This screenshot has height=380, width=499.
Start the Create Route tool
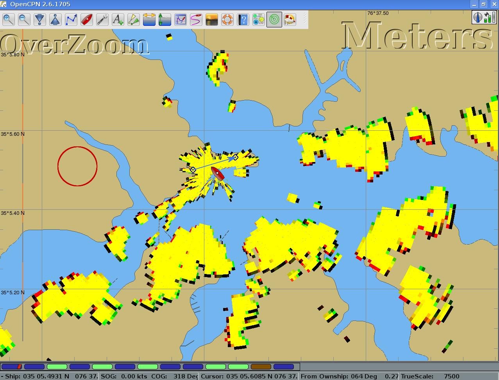(71, 19)
